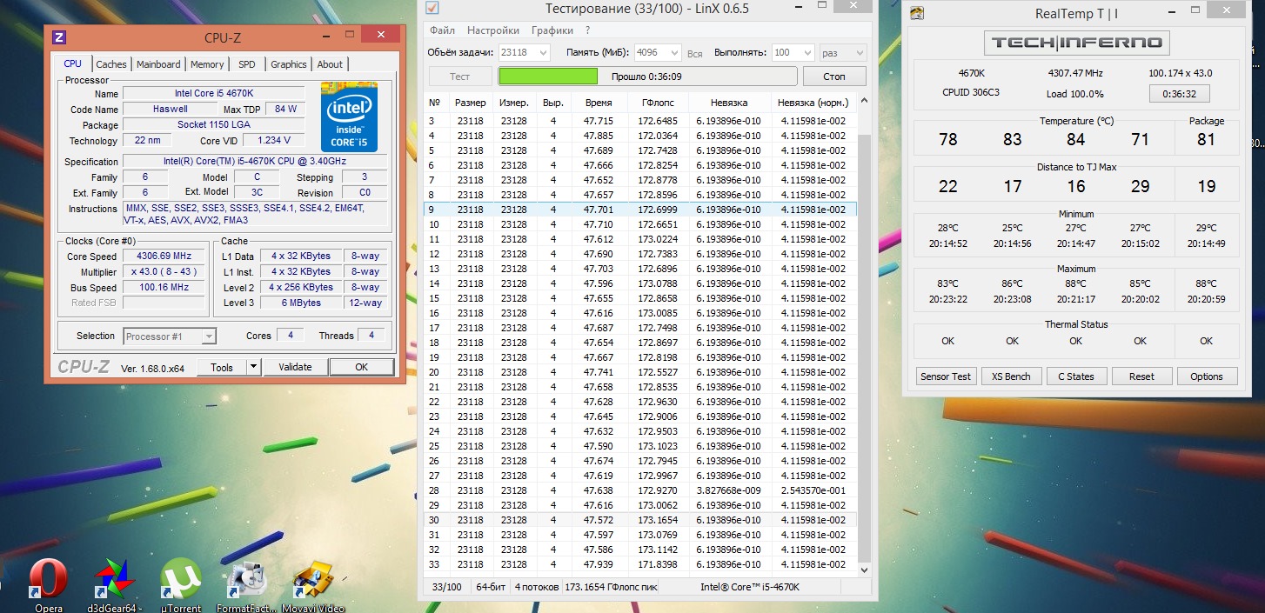Screen dimensions: 1265x613
Task: Click the CPU-Z purple Z title icon
Action: [59, 37]
